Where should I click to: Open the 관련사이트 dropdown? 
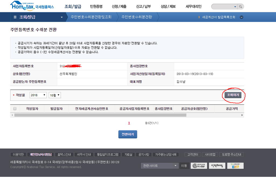[160, 166]
